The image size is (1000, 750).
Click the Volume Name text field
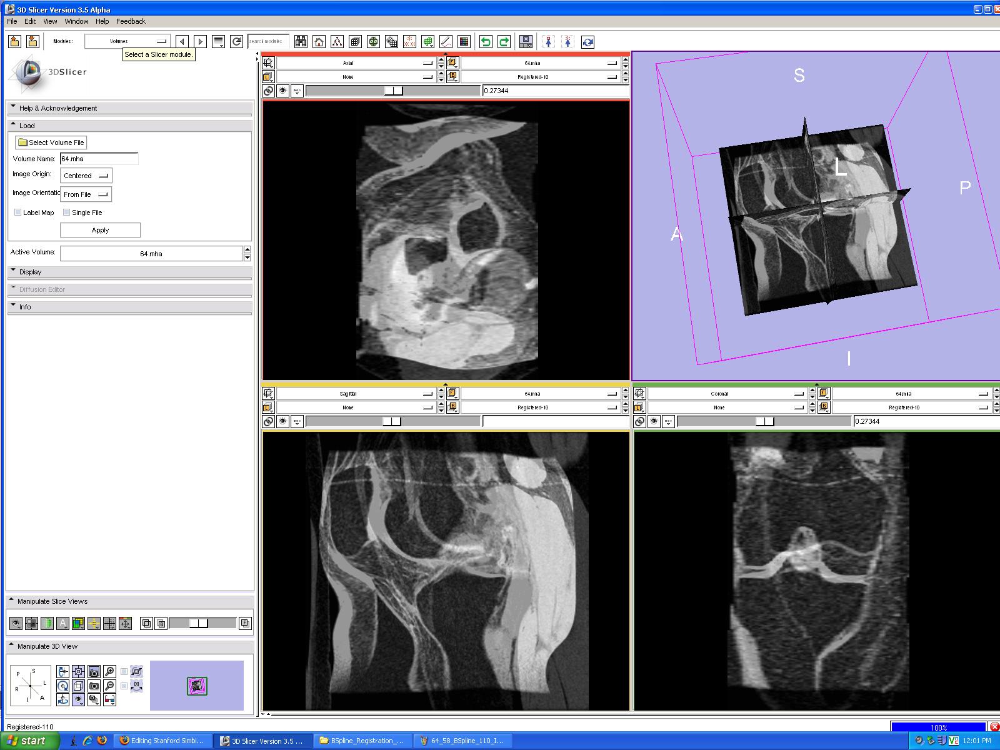[99, 159]
